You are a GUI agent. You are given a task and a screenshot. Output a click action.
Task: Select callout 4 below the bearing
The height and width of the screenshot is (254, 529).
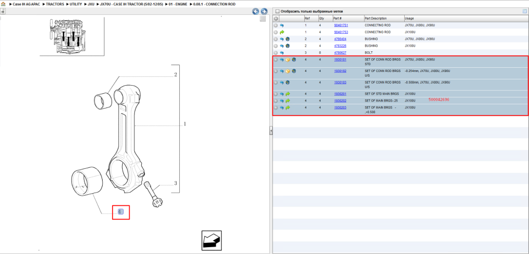[121, 212]
